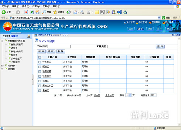
Task: Click the 修改 (Modify) button
Action: (x=51, y=51)
